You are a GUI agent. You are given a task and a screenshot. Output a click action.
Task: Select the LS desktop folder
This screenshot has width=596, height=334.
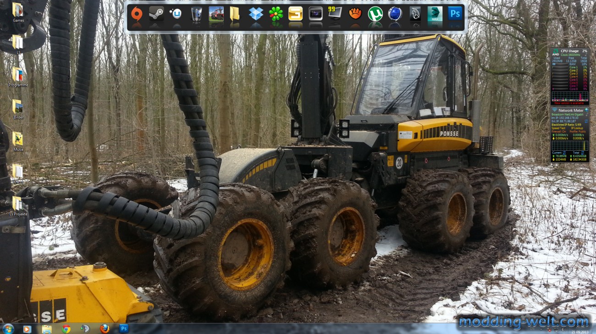(x=18, y=44)
